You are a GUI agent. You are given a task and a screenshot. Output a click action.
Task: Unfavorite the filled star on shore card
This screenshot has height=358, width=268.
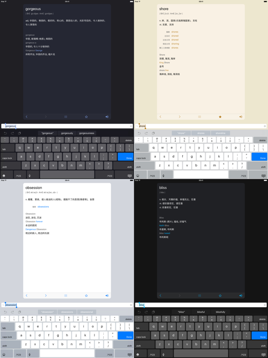(x=220, y=117)
